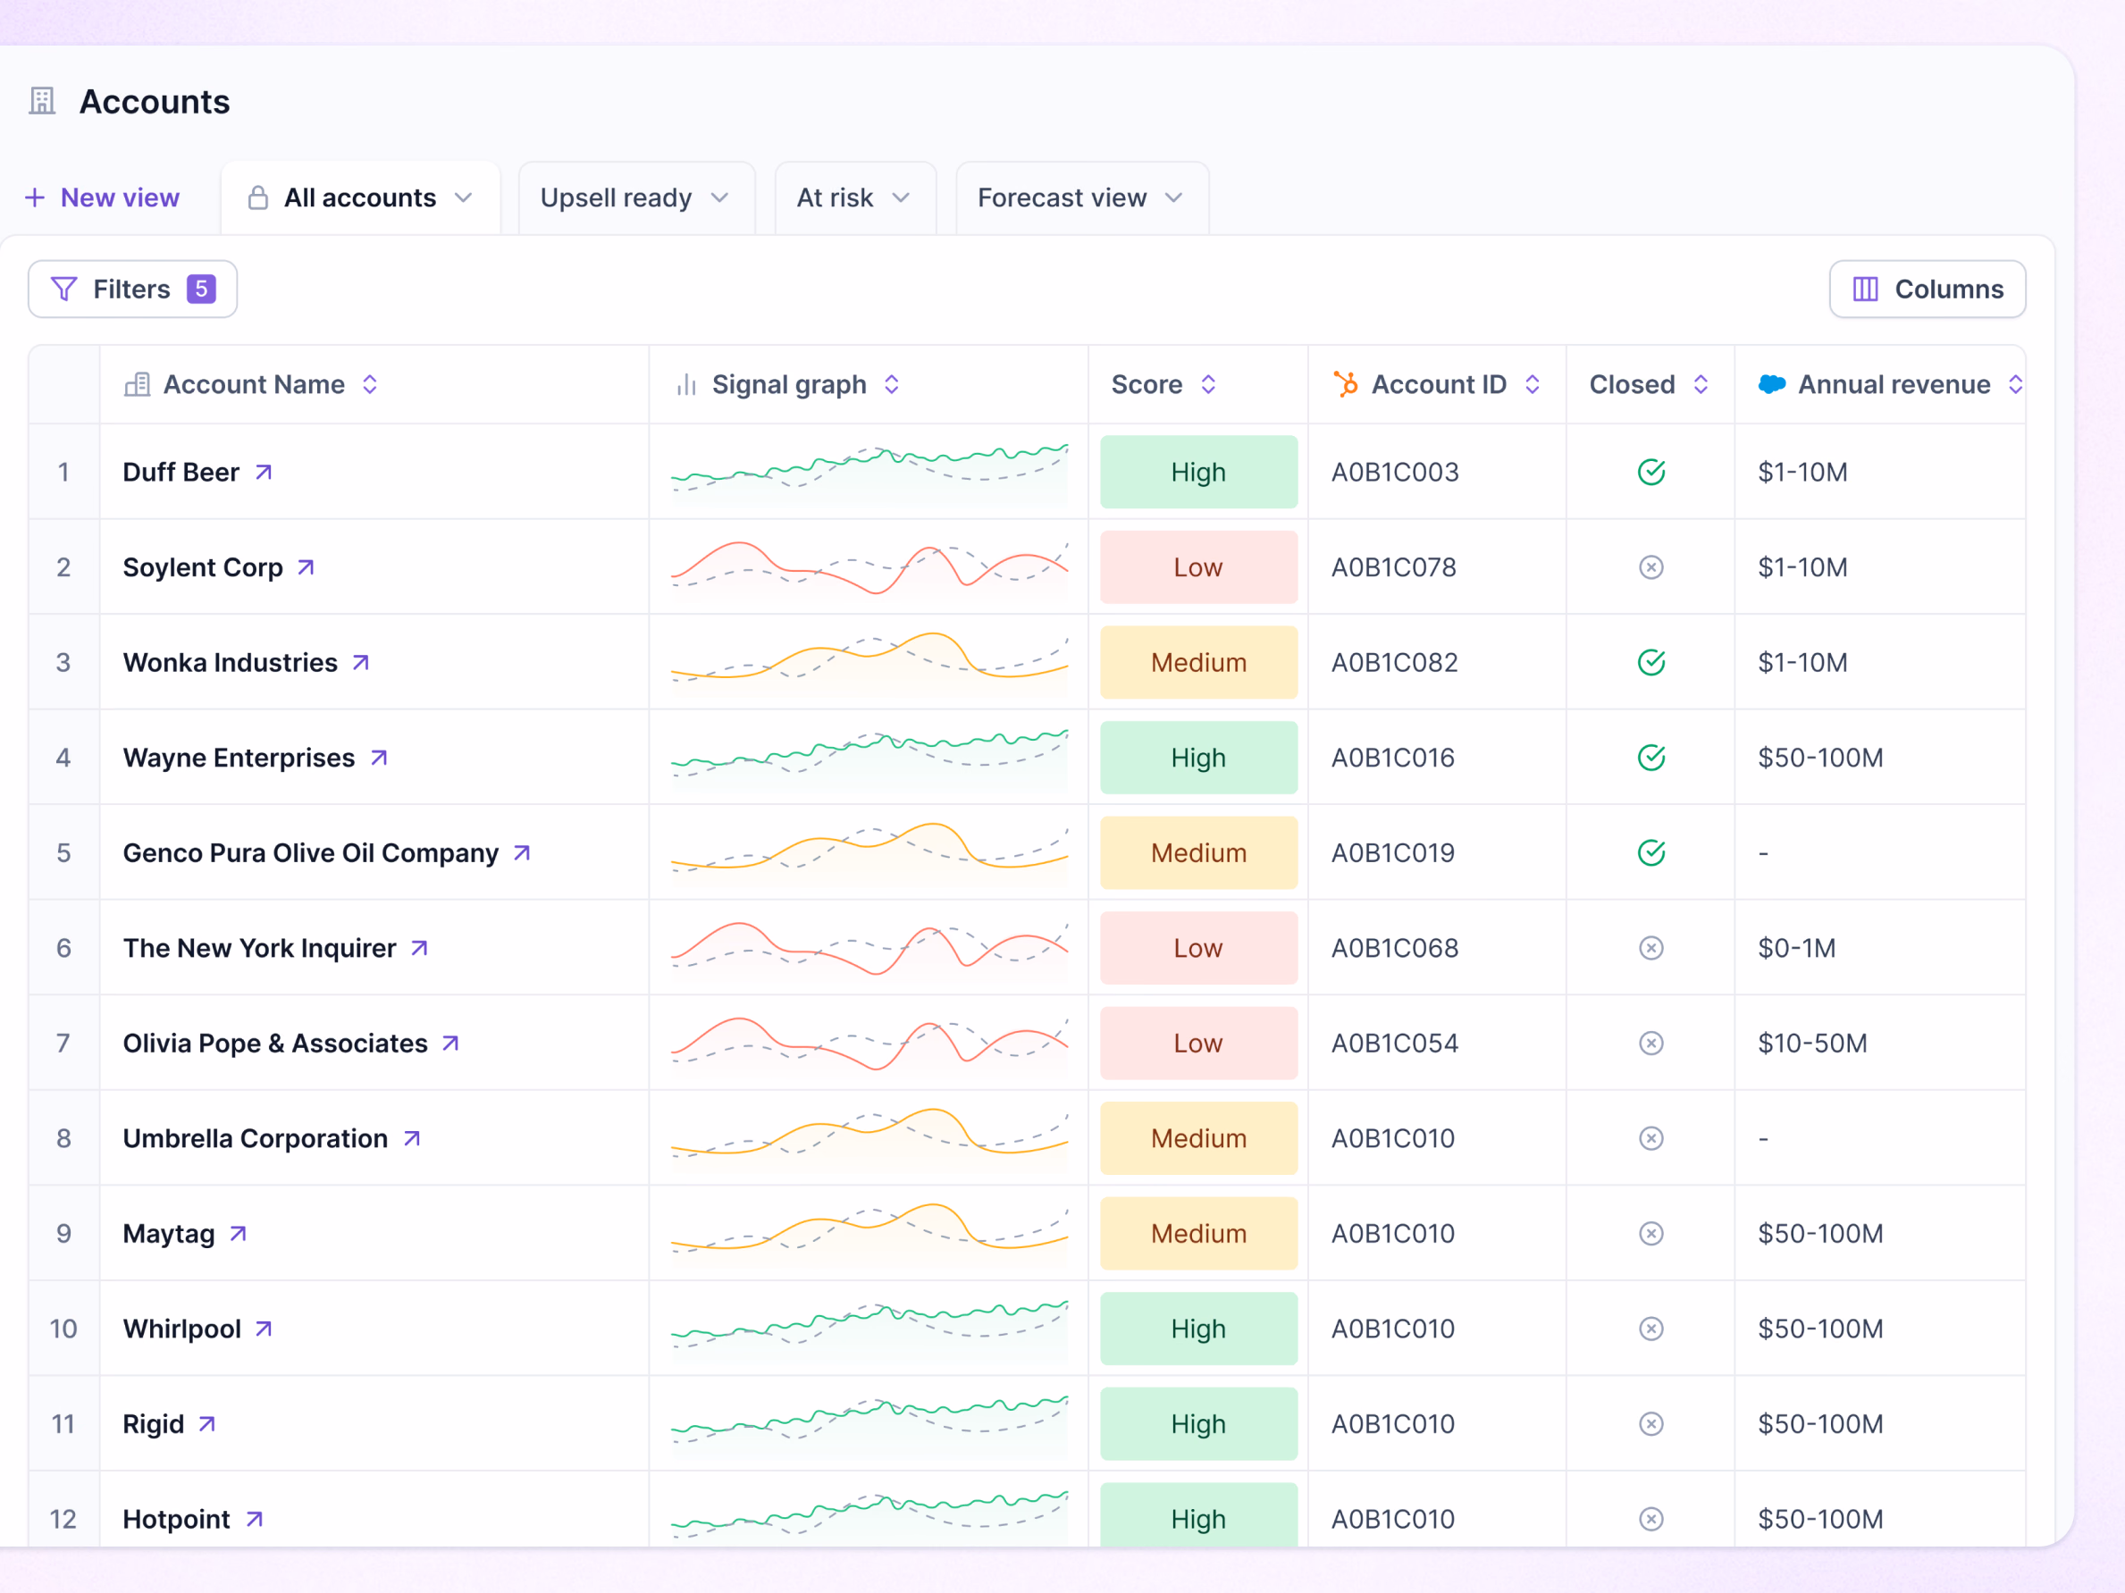This screenshot has height=1593, width=2125.
Task: Open Hotpoint link arrow icon
Action: click(x=254, y=1518)
